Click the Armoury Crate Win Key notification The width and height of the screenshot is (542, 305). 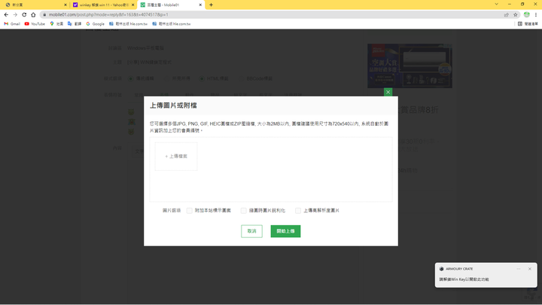(486, 275)
